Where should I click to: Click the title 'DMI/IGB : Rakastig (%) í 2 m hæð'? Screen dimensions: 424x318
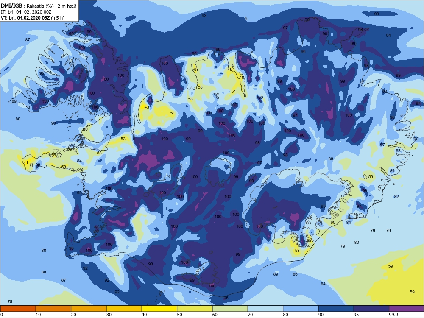[x=39, y=6]
